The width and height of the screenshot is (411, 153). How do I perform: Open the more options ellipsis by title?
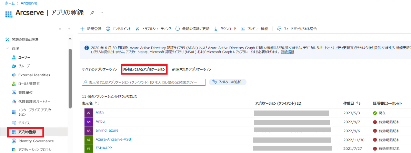click(101, 12)
